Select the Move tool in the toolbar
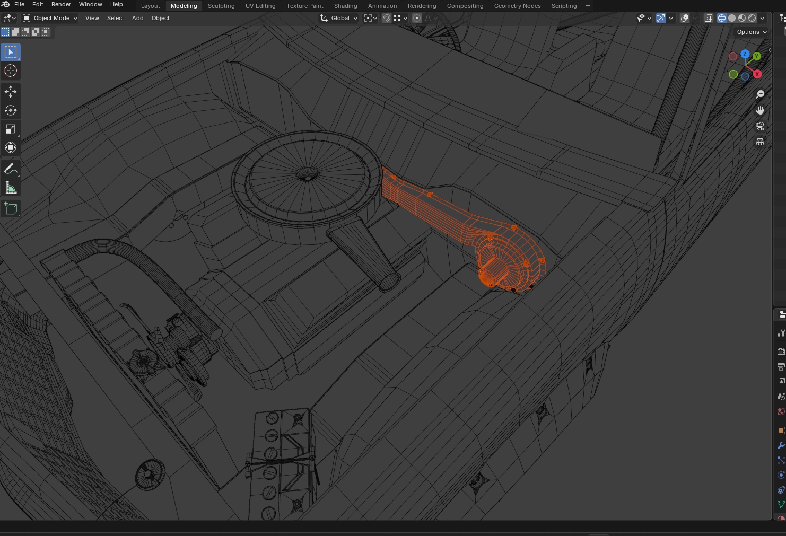 (11, 91)
